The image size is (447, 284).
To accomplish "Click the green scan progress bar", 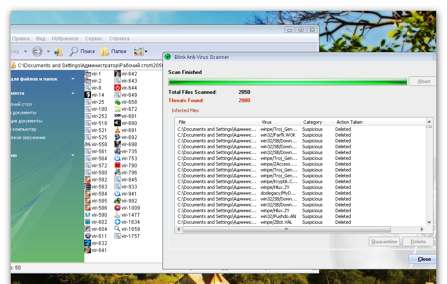I will pos(287,82).
